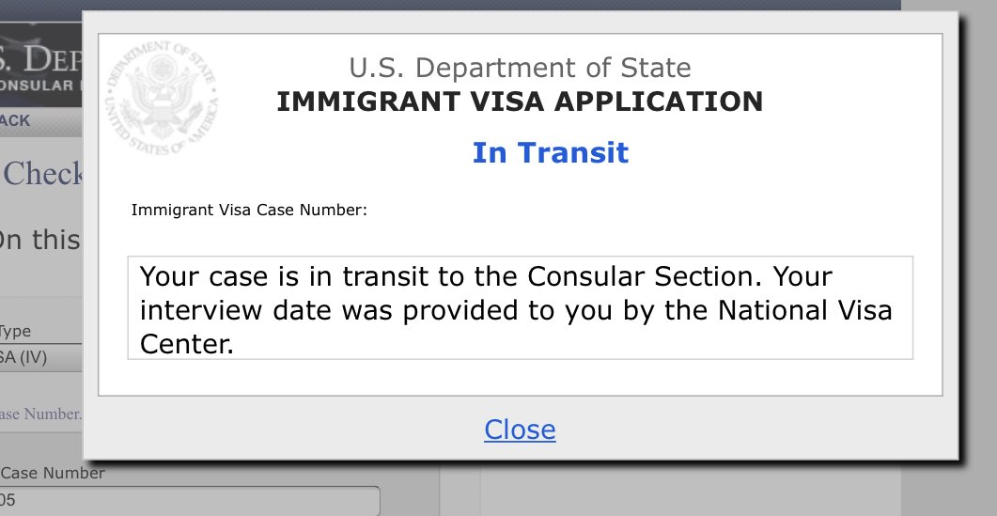Image resolution: width=997 pixels, height=516 pixels.
Task: Click the case in transit message box
Action: 521,308
